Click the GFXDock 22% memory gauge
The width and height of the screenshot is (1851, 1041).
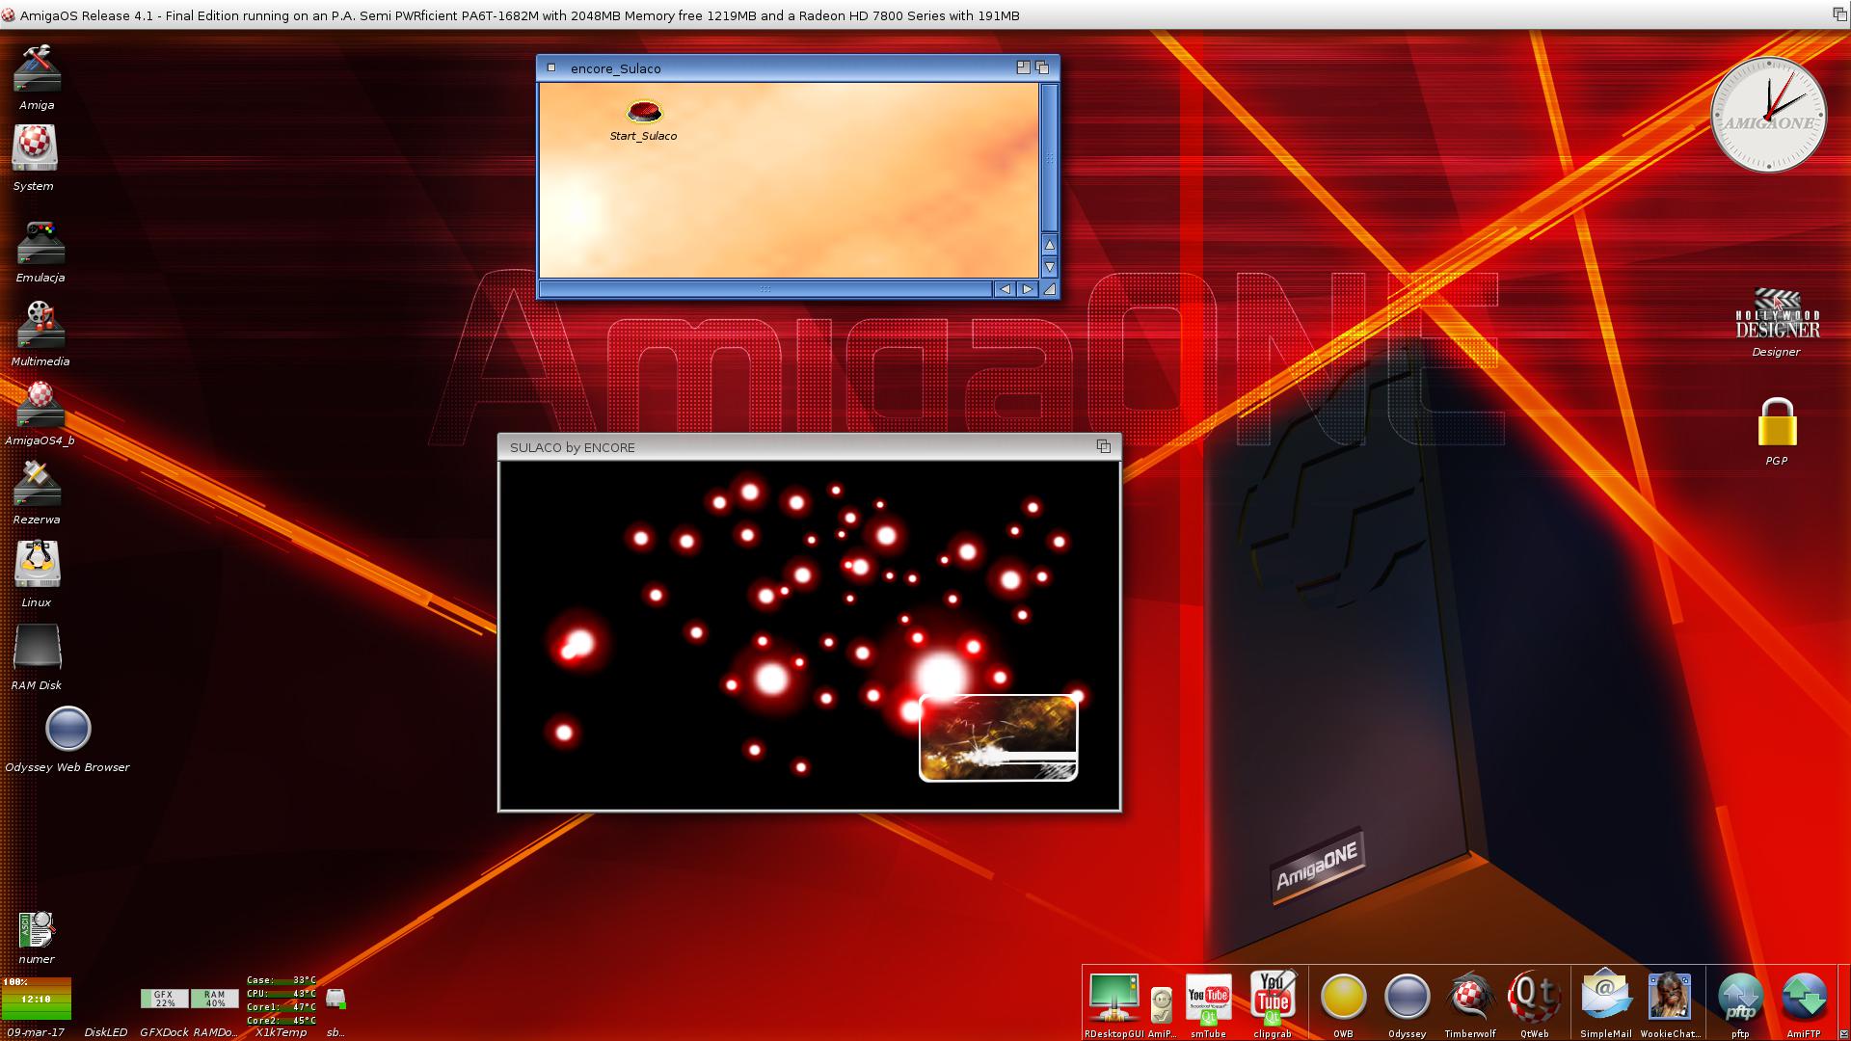164,999
